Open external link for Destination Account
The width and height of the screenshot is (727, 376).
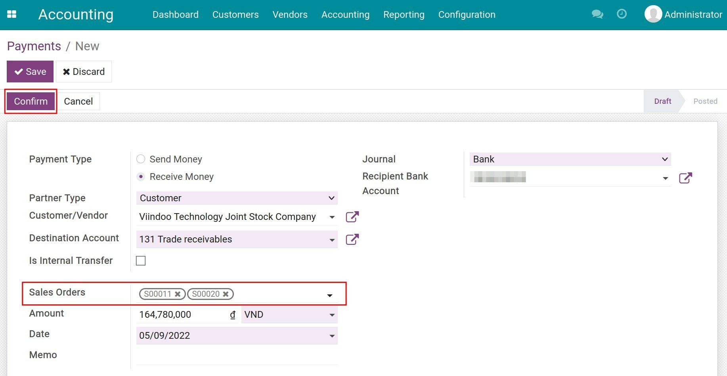pos(352,239)
